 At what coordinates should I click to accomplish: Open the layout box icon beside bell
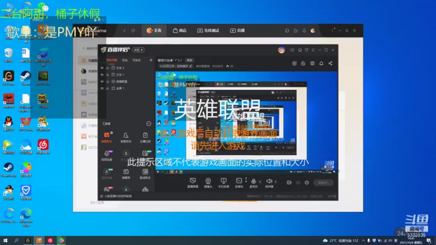point(312,63)
